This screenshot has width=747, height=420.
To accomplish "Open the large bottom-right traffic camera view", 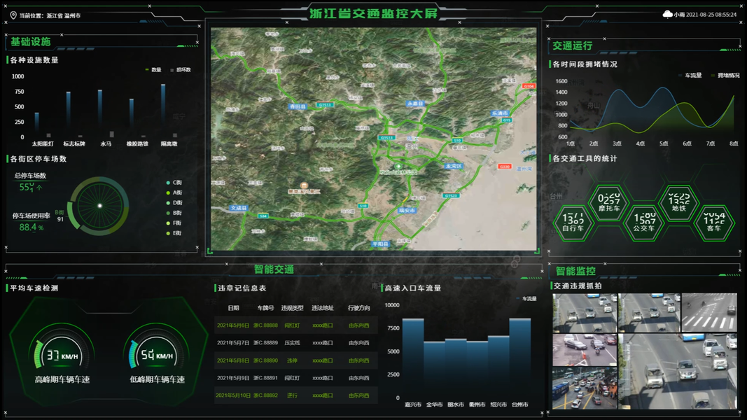I will tap(678, 371).
